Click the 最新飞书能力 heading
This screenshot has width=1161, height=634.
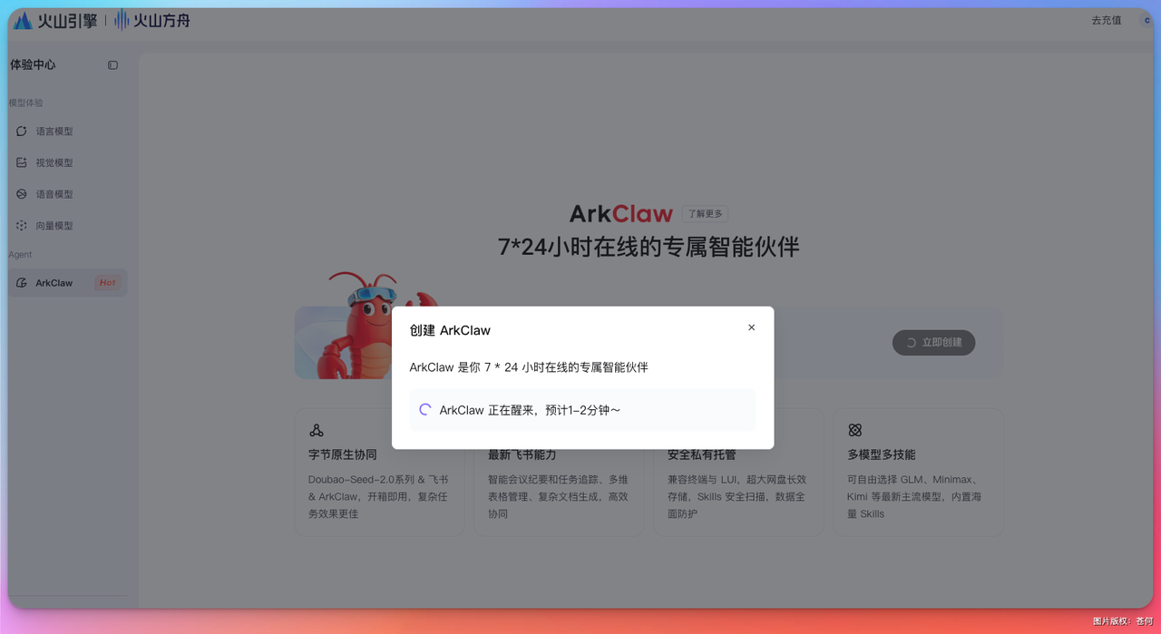522,455
